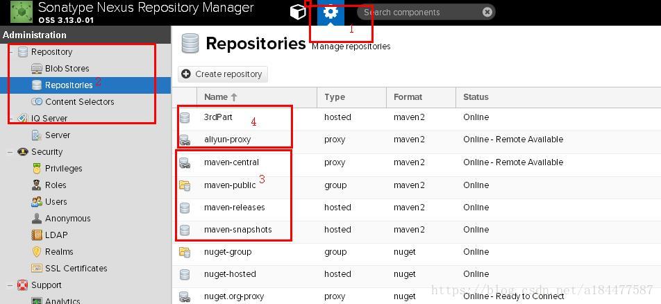Click the Repository node database icon
Viewport: 661px width, 304px height.
click(23, 52)
